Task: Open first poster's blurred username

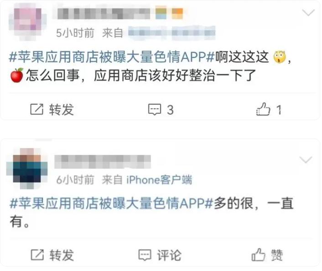Action: (x=104, y=14)
